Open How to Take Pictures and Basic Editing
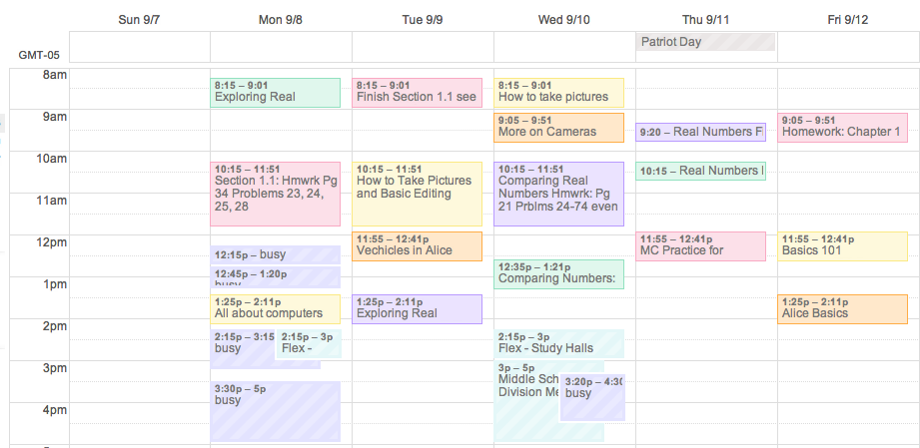The height and width of the screenshot is (448, 920). point(418,195)
